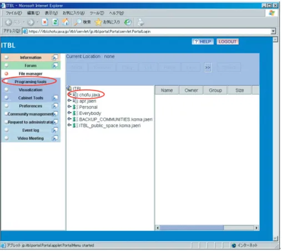Open Video Meeting pop-out icon
The image size is (282, 251).
(x=55, y=138)
